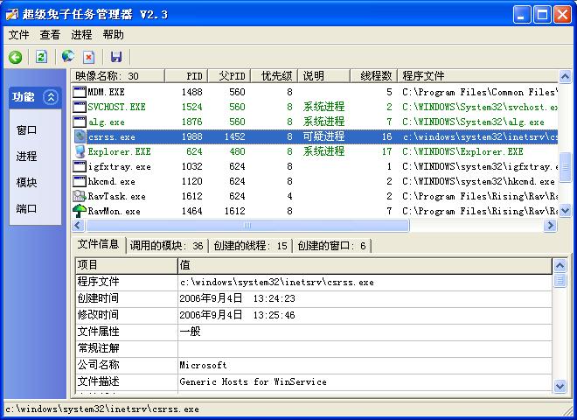The height and width of the screenshot is (420, 577).
Task: Click the RavMon.exe green umbrella icon
Action: pyautogui.click(x=80, y=211)
